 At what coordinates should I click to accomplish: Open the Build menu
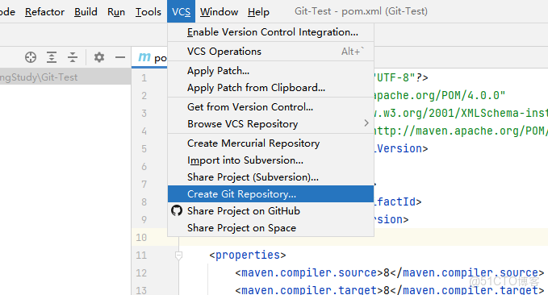click(86, 12)
